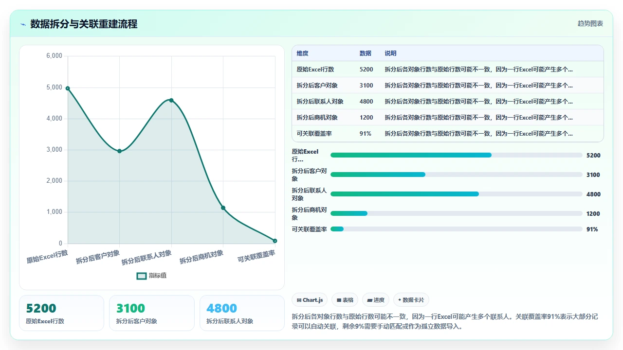623x350 pixels.
Task: Click the 3,000 y-axis label
Action: click(x=55, y=150)
